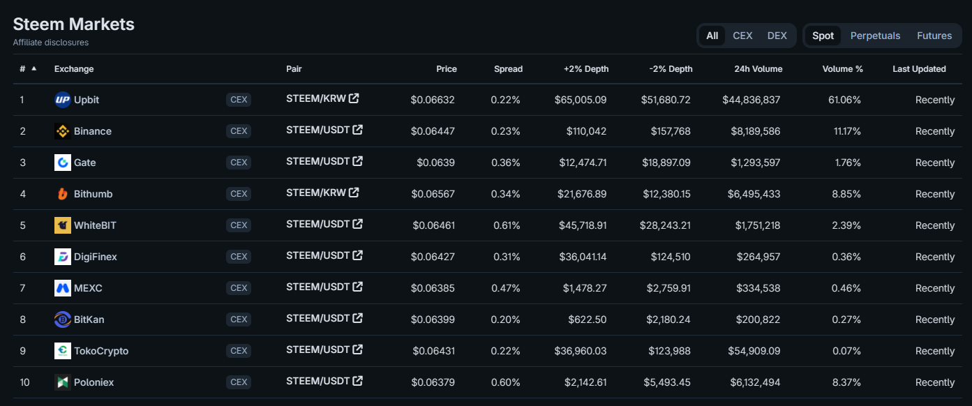972x406 pixels.
Task: Click the Steem Markets heading
Action: pyautogui.click(x=74, y=24)
